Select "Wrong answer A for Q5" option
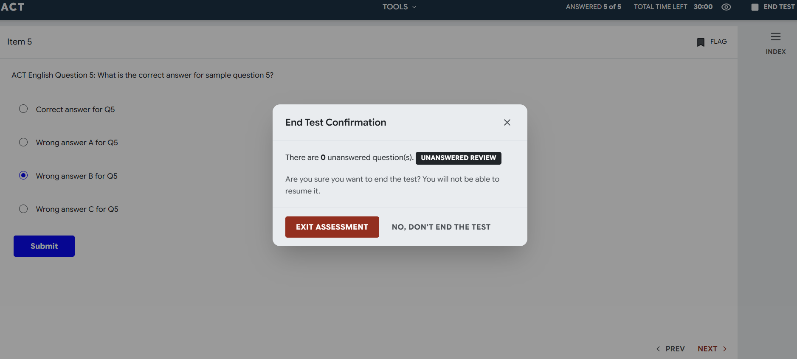 coord(23,142)
